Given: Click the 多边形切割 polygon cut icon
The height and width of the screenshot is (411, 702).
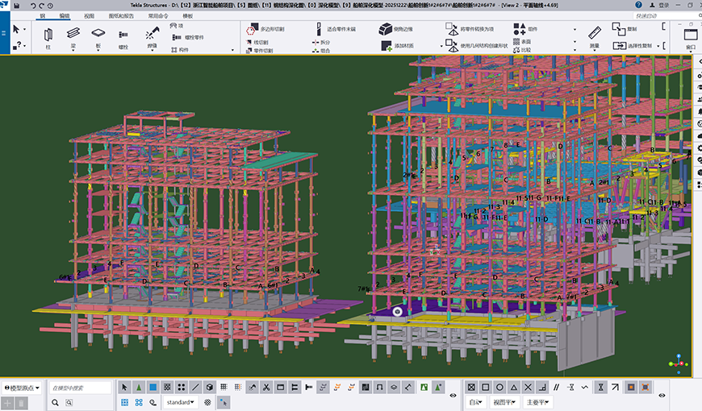Looking at the screenshot, I should 251,29.
